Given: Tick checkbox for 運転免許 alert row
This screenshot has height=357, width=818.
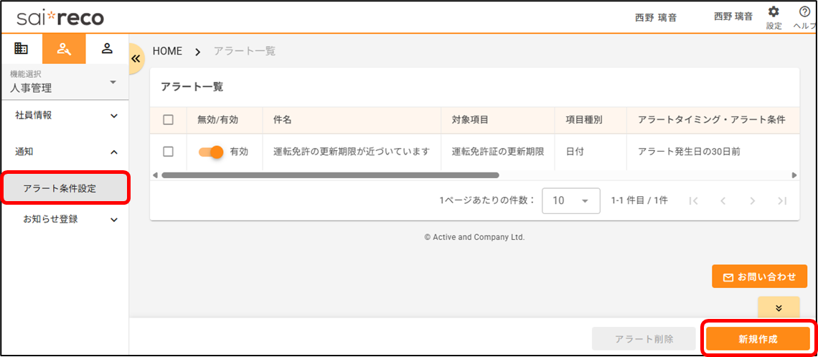Looking at the screenshot, I should coord(169,152).
